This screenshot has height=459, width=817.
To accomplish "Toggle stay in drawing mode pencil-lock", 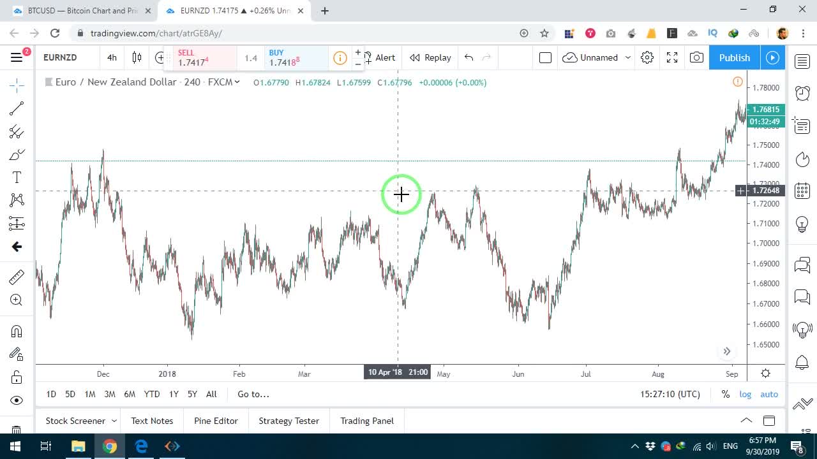I will tap(17, 354).
